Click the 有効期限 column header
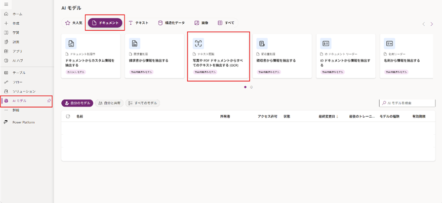Screen dimensions: 442x203 (419, 116)
